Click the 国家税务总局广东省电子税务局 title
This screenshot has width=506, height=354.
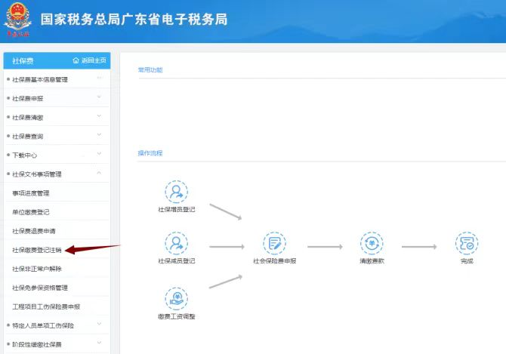(134, 20)
